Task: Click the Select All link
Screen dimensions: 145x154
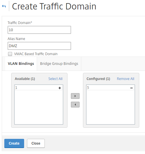Action: [x=55, y=79]
